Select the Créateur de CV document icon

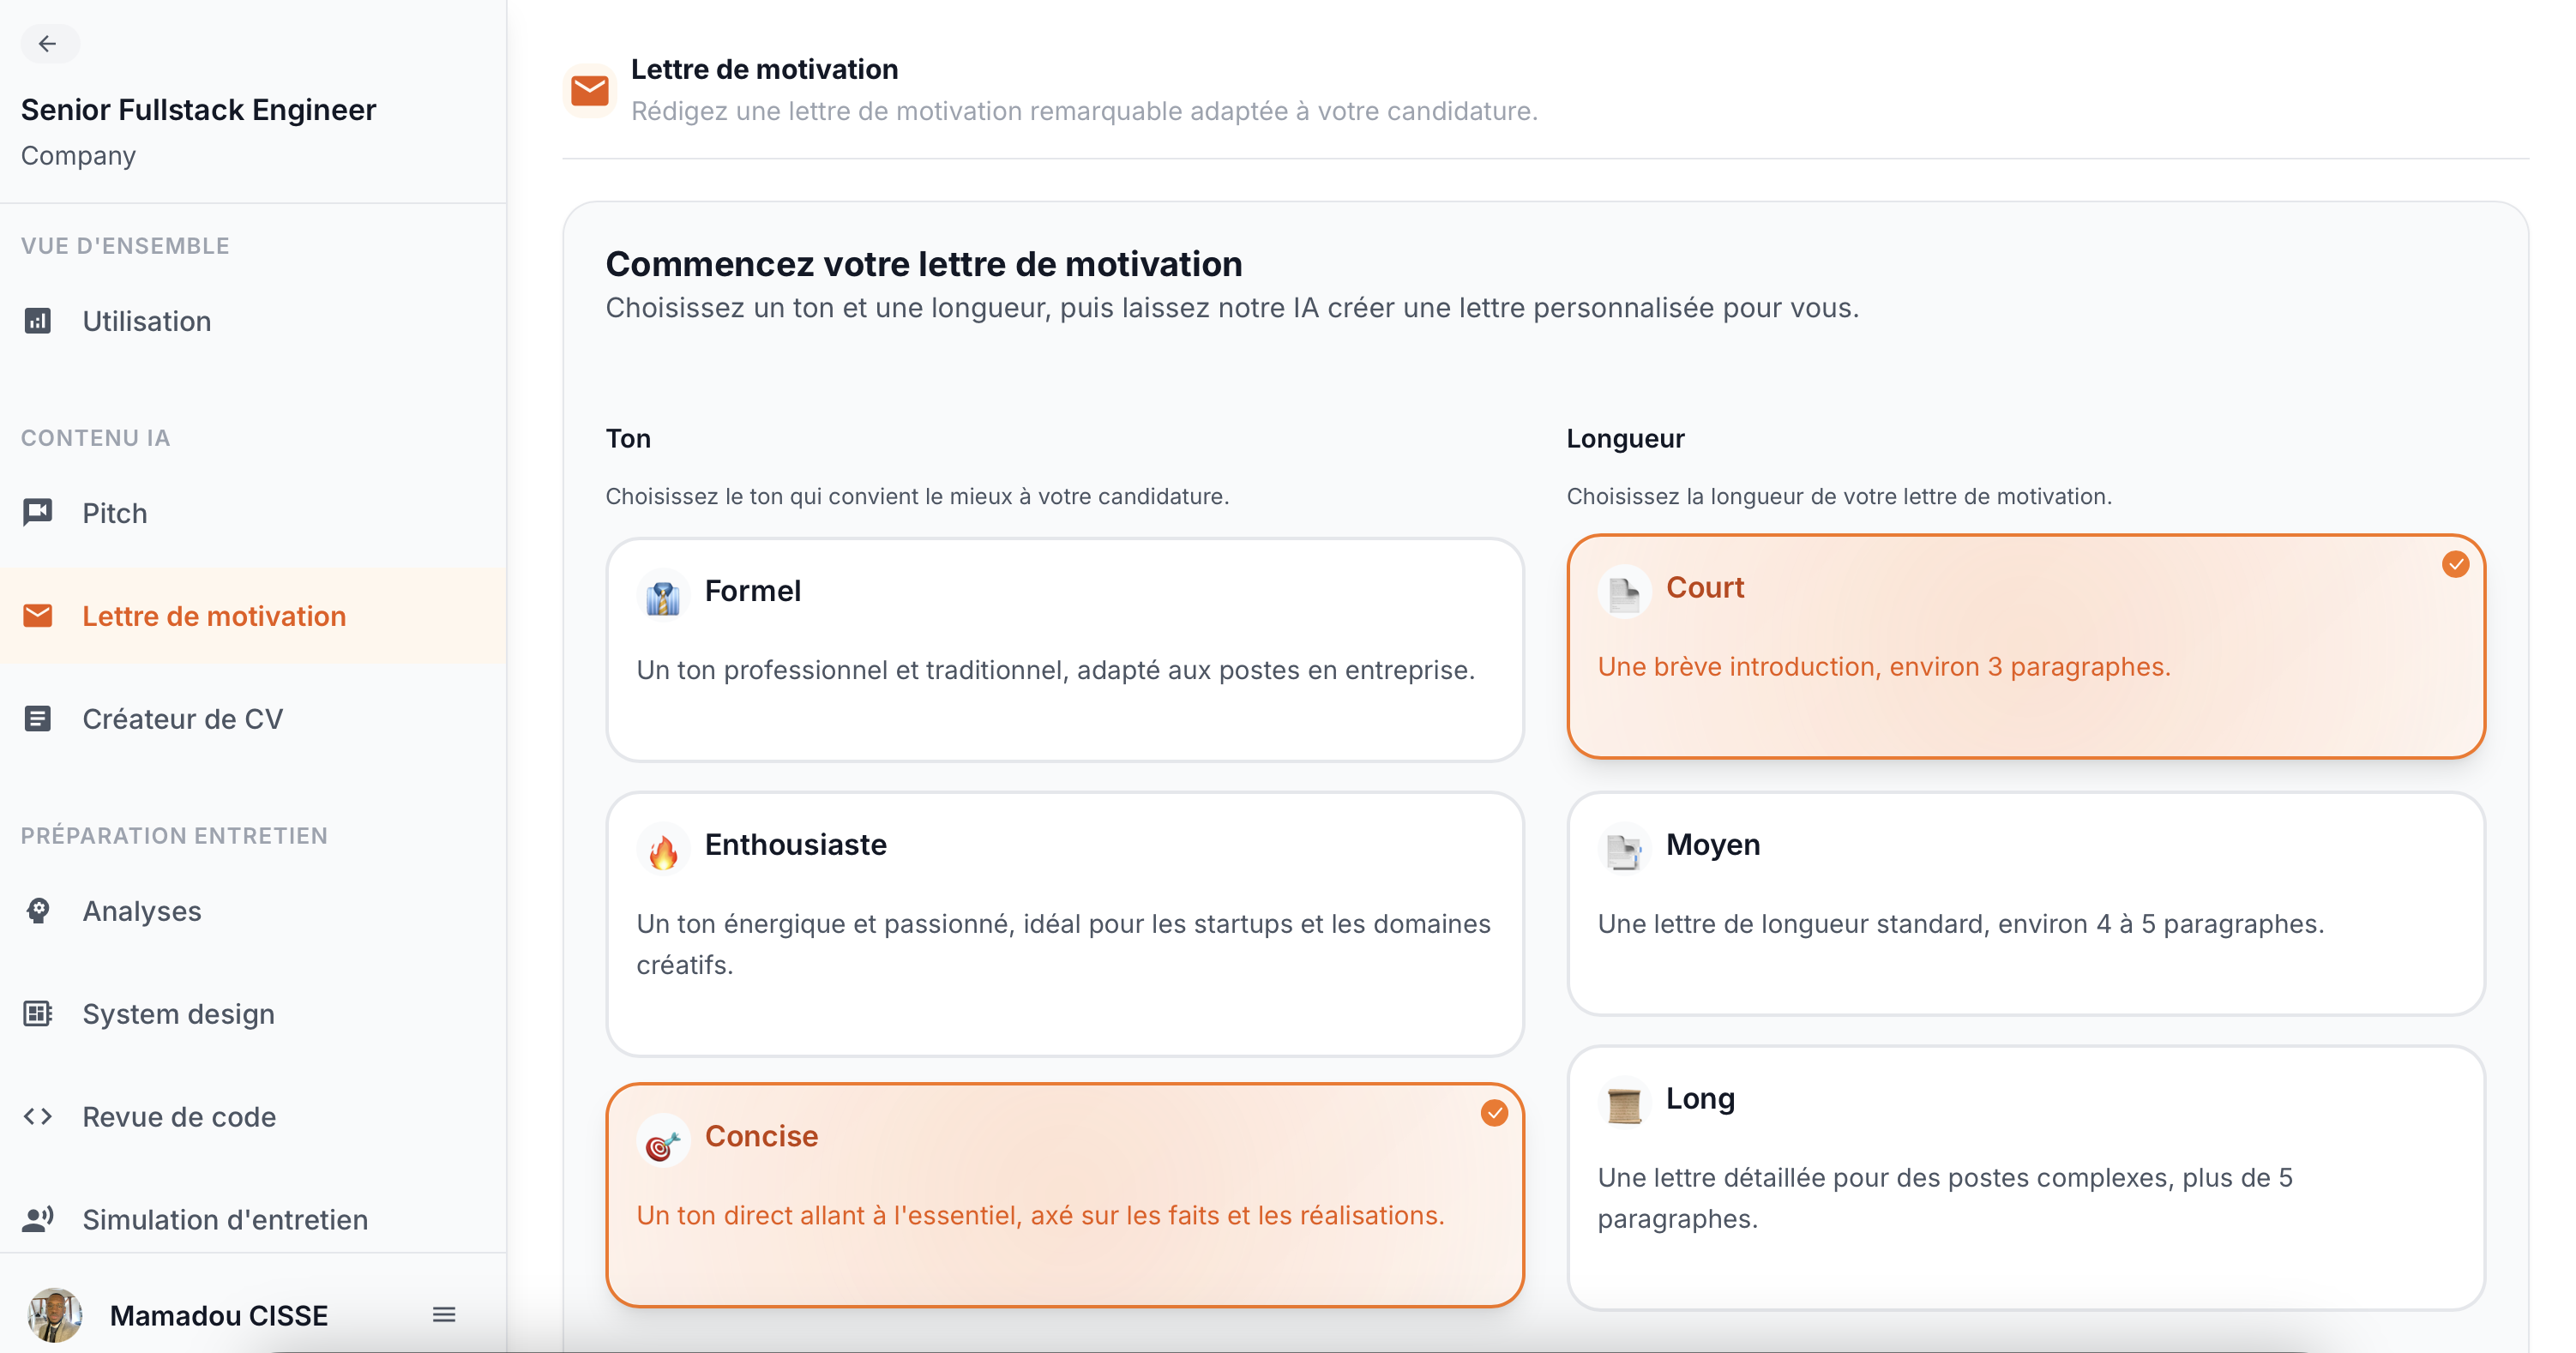pyautogui.click(x=39, y=718)
